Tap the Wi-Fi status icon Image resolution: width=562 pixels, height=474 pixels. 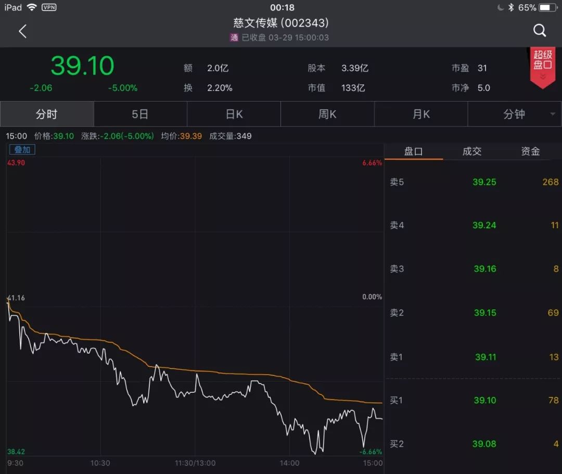32,7
